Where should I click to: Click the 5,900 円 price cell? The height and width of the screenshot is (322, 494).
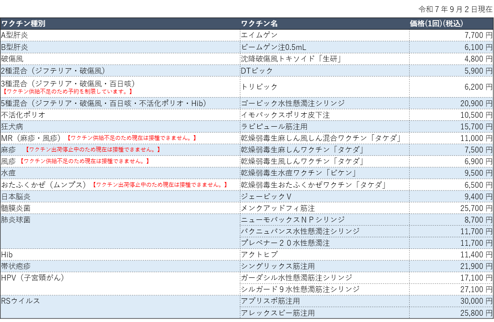click(451, 71)
